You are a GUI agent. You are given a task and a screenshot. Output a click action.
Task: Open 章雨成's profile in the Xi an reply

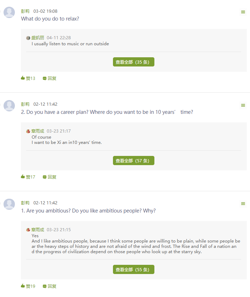[x=38, y=131]
